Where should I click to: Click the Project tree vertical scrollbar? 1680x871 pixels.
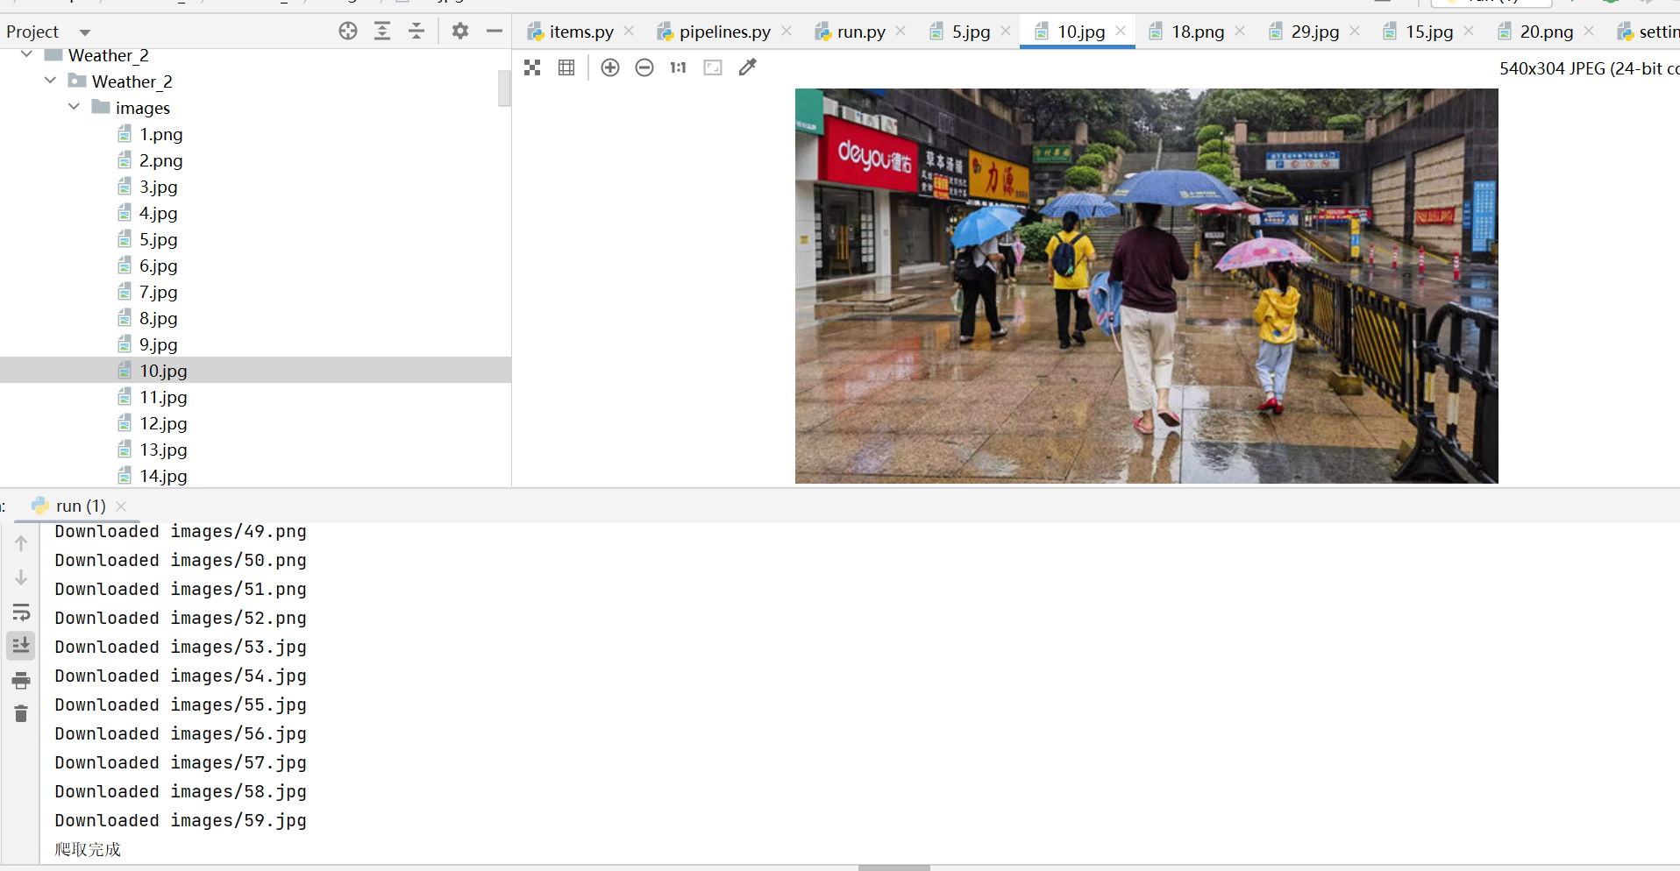[504, 89]
